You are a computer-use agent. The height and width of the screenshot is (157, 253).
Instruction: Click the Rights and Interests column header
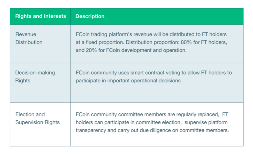41,16
